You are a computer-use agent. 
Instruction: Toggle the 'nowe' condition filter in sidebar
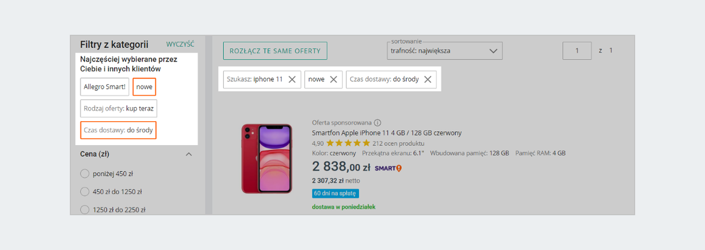(x=145, y=87)
